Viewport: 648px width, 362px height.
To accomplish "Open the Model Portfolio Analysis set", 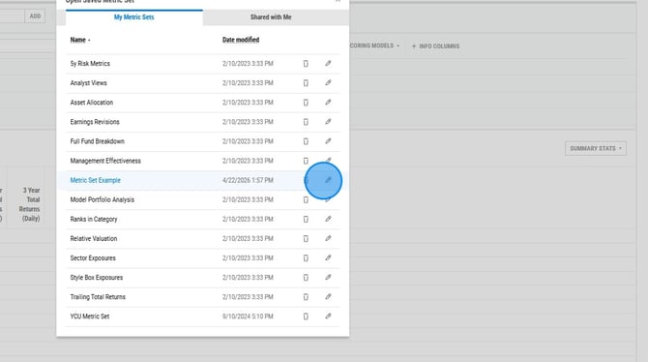I will tap(103, 199).
